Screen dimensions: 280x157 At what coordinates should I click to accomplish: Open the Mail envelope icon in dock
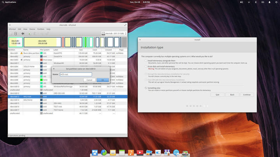(x=113, y=153)
